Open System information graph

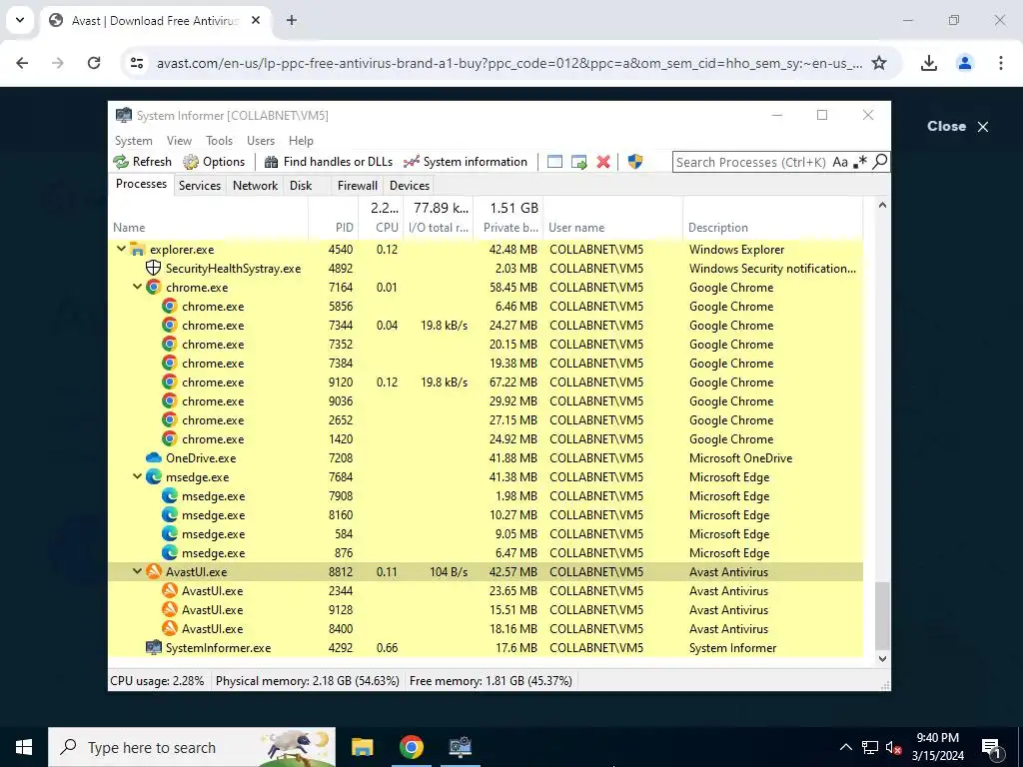coord(466,162)
